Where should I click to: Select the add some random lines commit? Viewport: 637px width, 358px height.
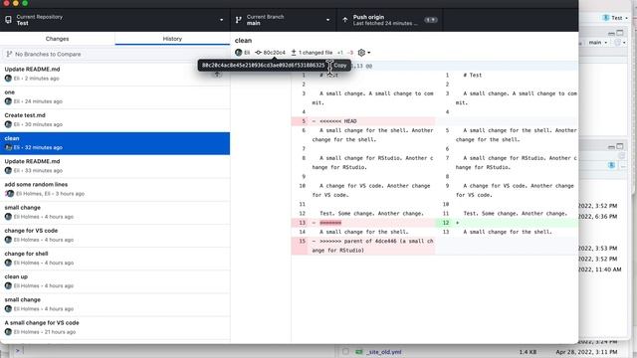click(x=115, y=189)
